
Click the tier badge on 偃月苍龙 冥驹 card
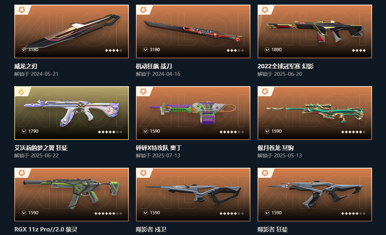tap(265, 92)
